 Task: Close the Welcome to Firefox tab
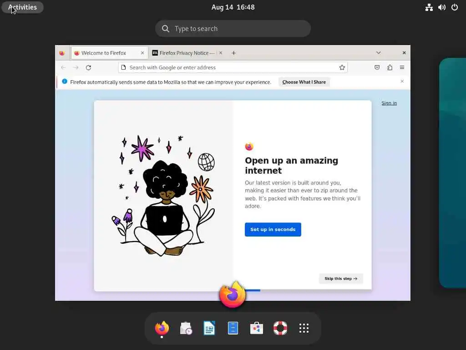[142, 53]
